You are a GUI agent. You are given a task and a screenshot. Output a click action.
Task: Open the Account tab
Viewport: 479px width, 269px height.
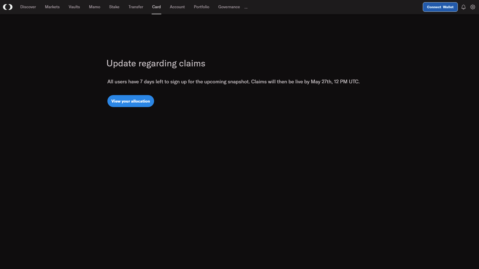pos(177,7)
